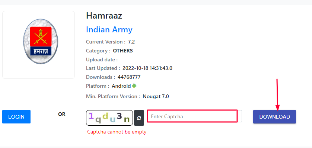
Task: Open the Hamraaz app logo image
Action: coord(41,41)
